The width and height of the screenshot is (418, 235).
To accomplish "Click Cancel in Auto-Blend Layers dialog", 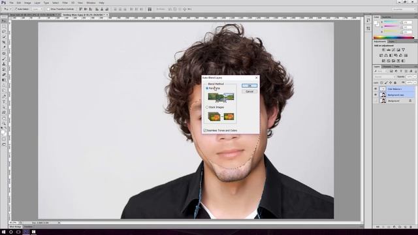I will pyautogui.click(x=249, y=91).
